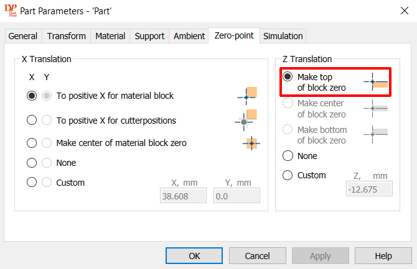
Task: Select X radio for cutterpositions option
Action: tap(32, 120)
